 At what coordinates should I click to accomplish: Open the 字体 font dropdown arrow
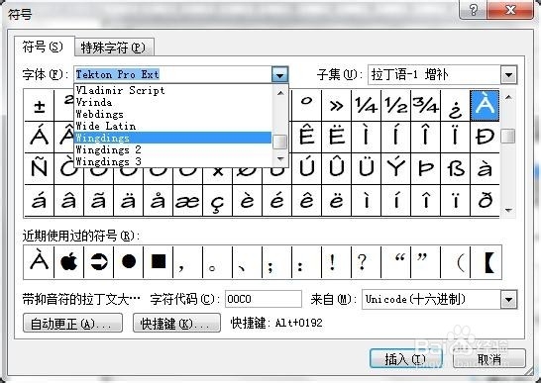point(279,74)
